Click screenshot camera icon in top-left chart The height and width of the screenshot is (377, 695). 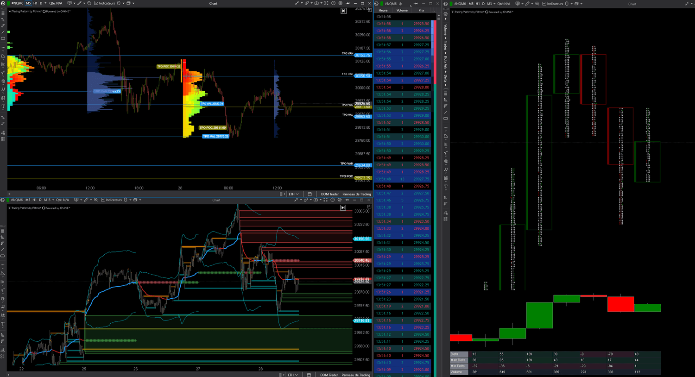click(x=316, y=3)
